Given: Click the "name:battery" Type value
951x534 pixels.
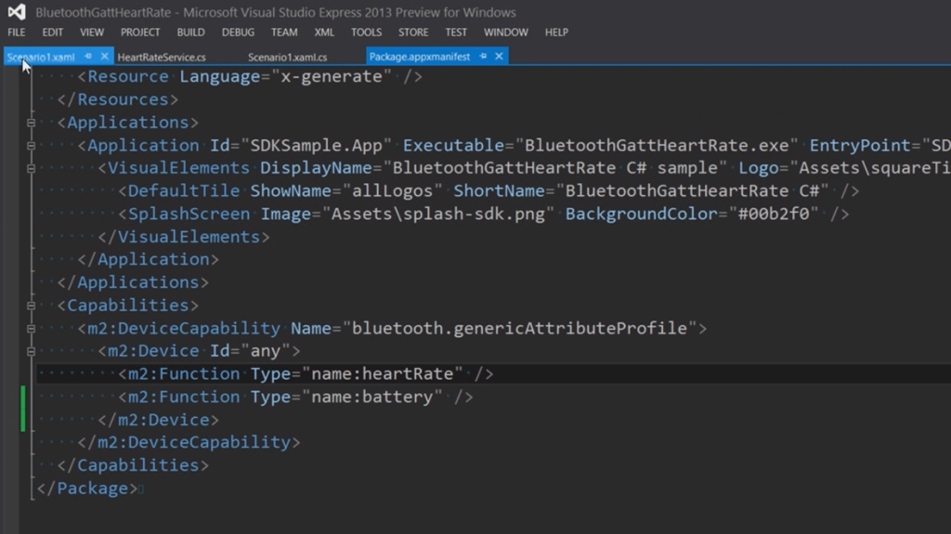Looking at the screenshot, I should [x=371, y=397].
